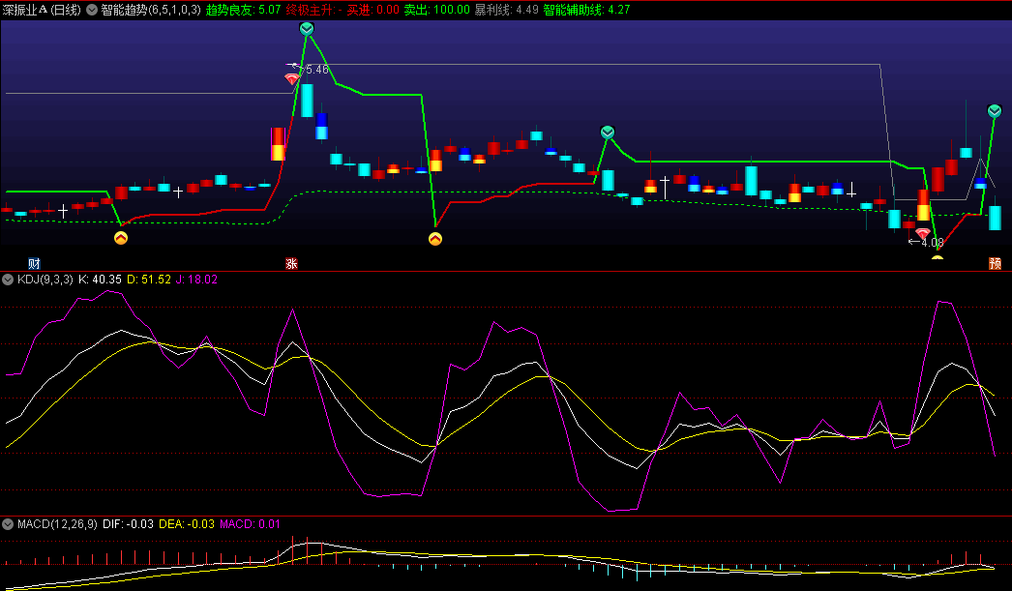Screen dimensions: 1012x591
Task: Click the red diamond near 5.46 label
Action: pyautogui.click(x=291, y=79)
